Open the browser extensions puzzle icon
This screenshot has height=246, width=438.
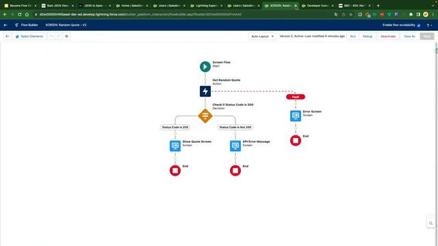[411, 14]
